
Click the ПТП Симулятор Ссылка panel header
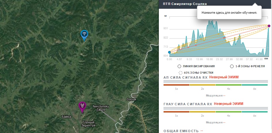[185, 4]
